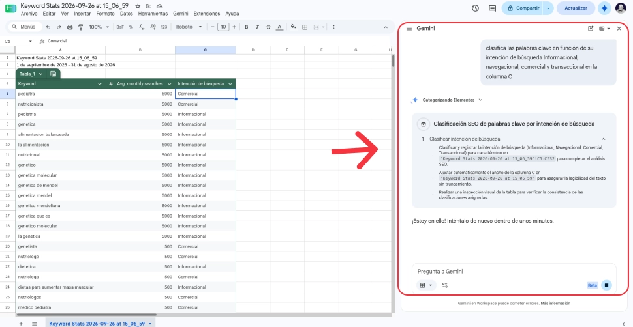
Task: Decrease font size with minus button
Action: point(213,27)
